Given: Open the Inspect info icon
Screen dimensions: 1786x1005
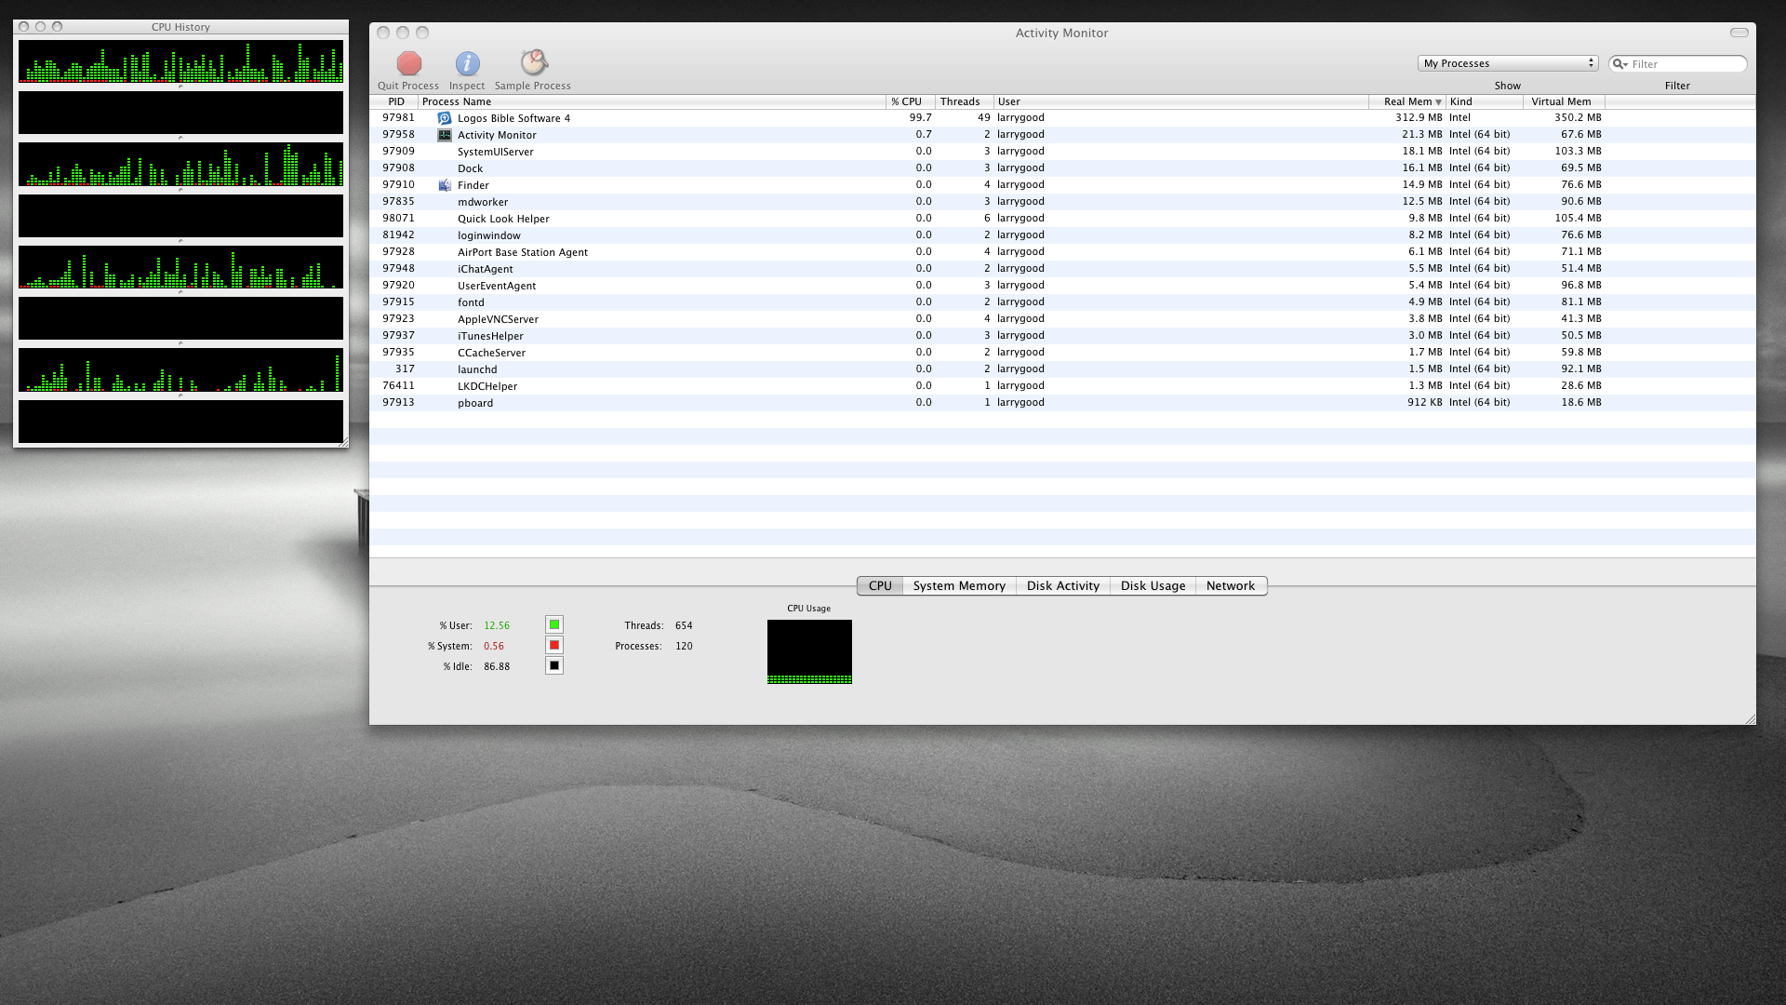Looking at the screenshot, I should coord(467,63).
